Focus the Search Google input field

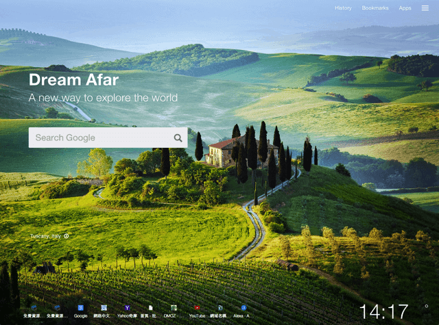coord(108,138)
